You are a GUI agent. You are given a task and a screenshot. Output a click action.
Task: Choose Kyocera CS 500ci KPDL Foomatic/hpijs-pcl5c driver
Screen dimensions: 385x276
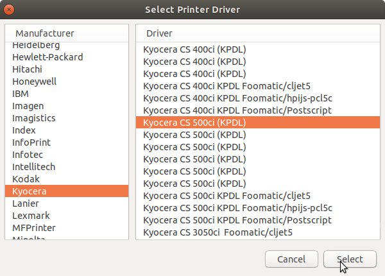click(x=258, y=208)
